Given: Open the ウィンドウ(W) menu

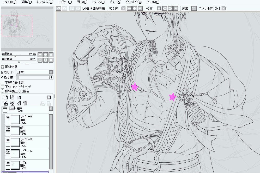Looking at the screenshot, I should click(x=134, y=2).
